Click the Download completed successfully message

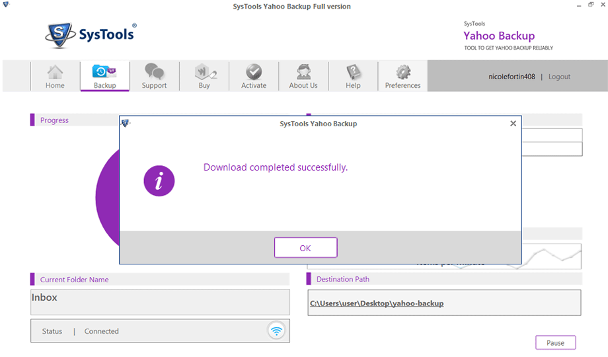point(276,168)
